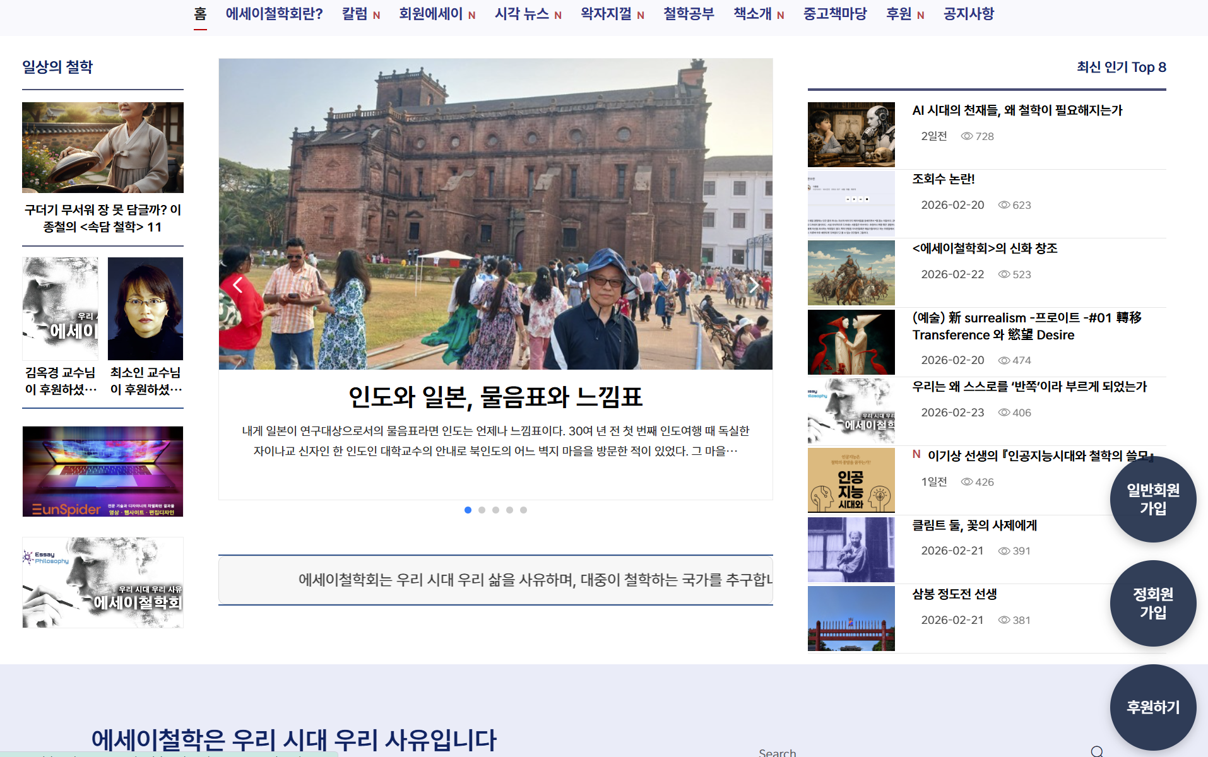
Task: Open the 조회수 논란! article
Action: 944,179
